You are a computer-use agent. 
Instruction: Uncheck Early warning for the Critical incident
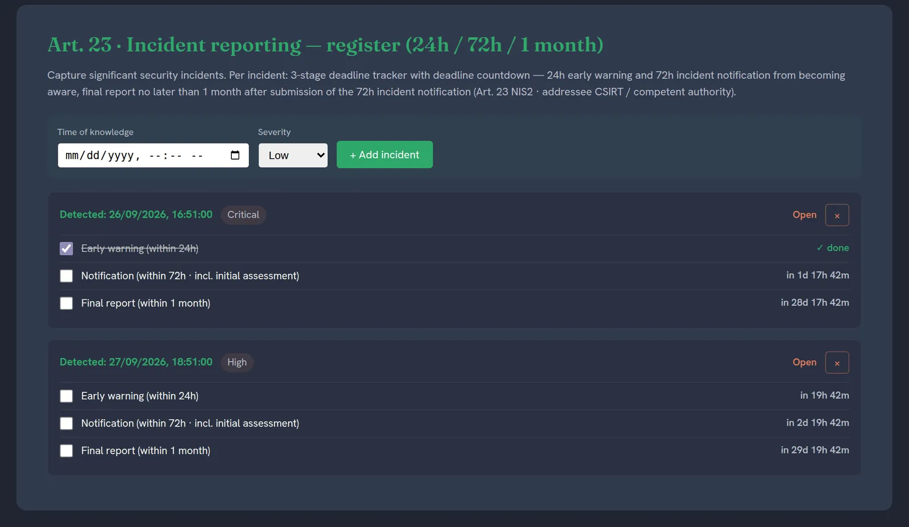66,249
